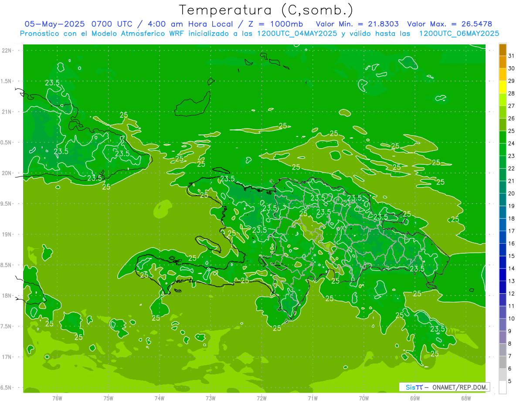Click the '21N' latitude label
This screenshot has width=523, height=404.
pyautogui.click(x=7, y=112)
